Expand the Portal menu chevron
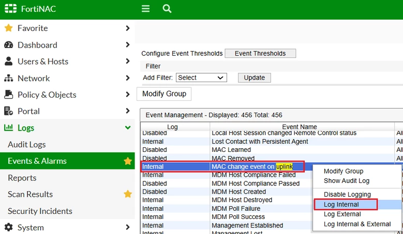 tap(128, 111)
